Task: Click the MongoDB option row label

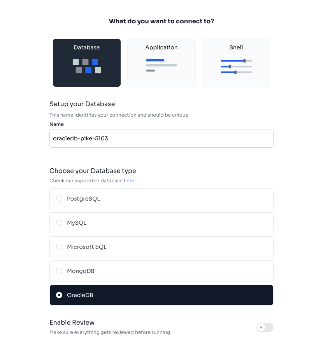Action: point(81,271)
